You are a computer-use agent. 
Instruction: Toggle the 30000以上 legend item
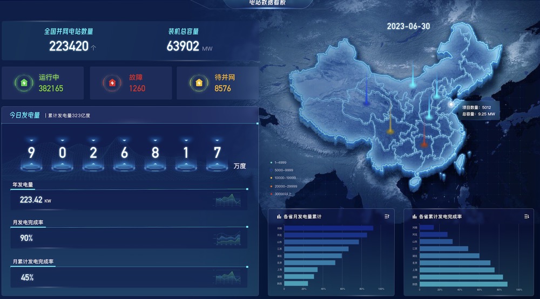pyautogui.click(x=282, y=193)
